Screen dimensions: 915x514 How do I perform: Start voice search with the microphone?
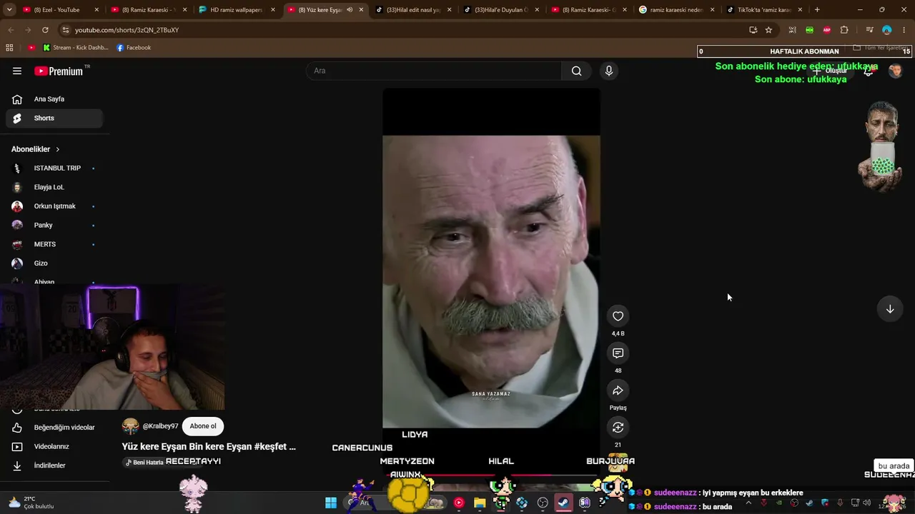tap(609, 71)
